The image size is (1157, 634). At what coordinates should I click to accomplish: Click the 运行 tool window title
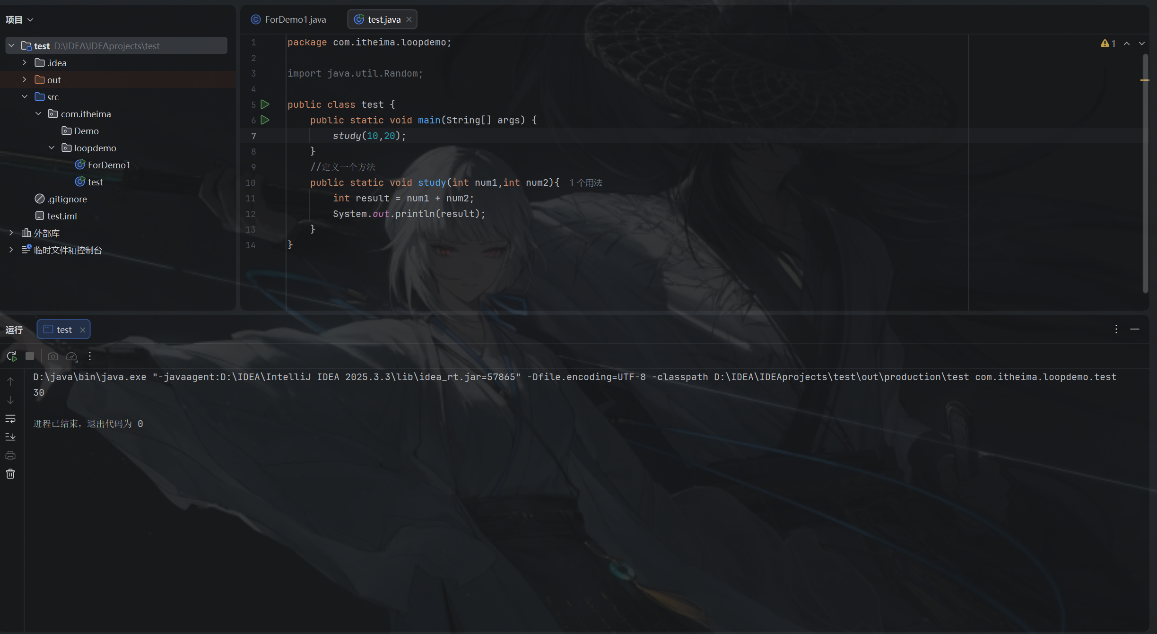14,330
